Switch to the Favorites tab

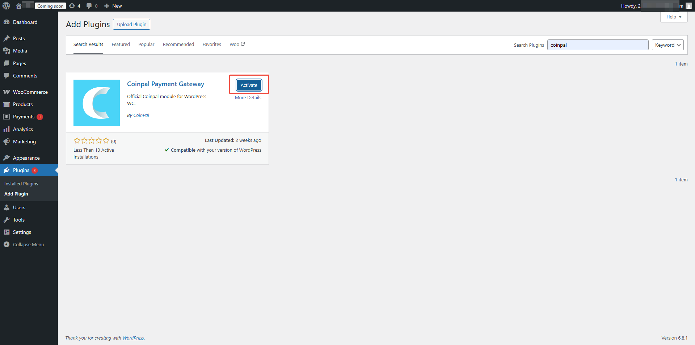point(212,45)
